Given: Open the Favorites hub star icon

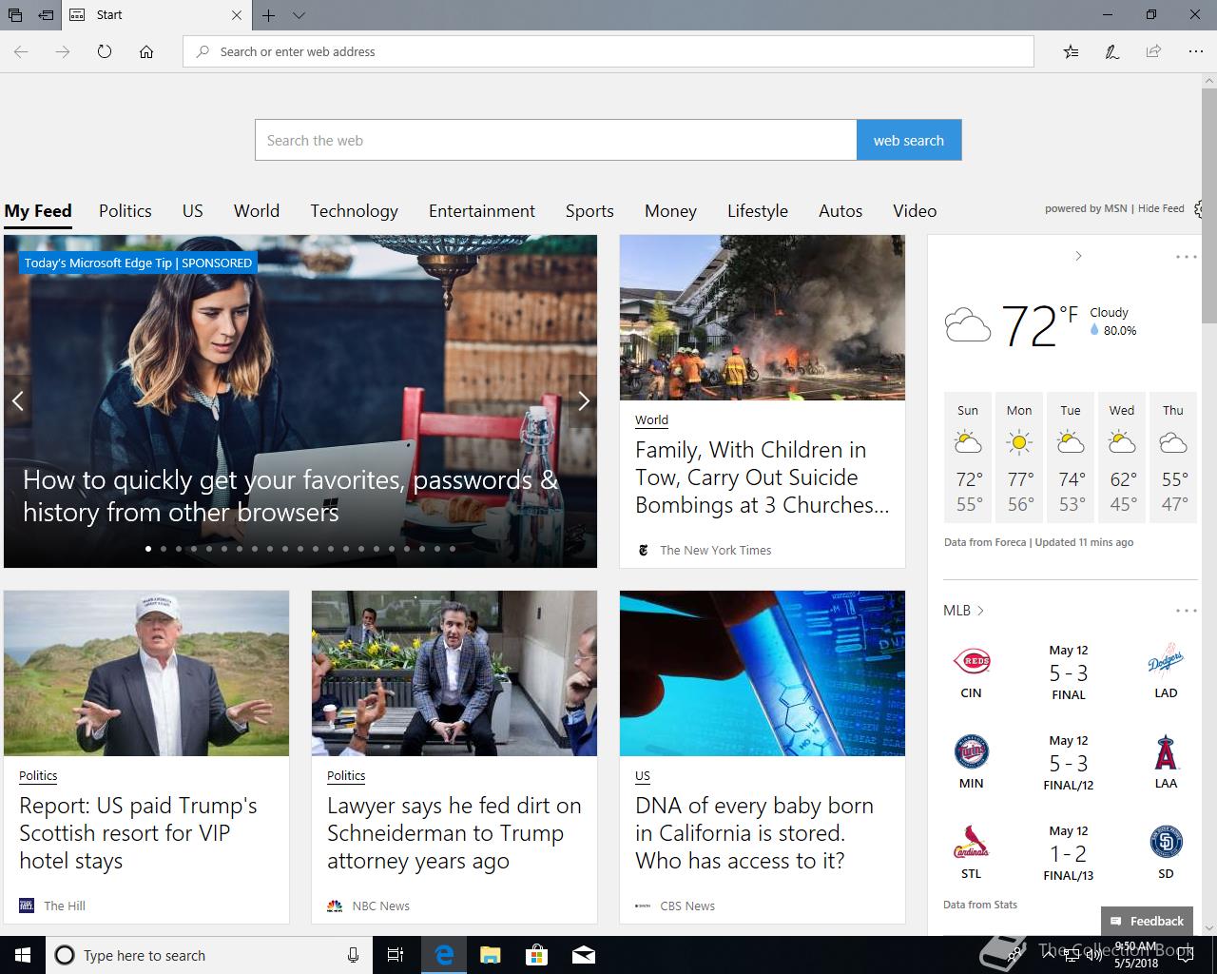Looking at the screenshot, I should pos(1071,52).
